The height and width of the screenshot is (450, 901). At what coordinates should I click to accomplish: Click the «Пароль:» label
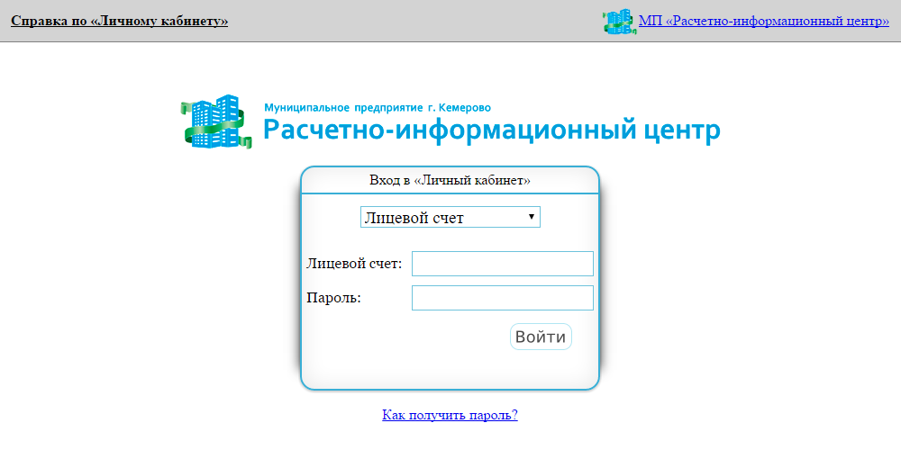pyautogui.click(x=334, y=298)
